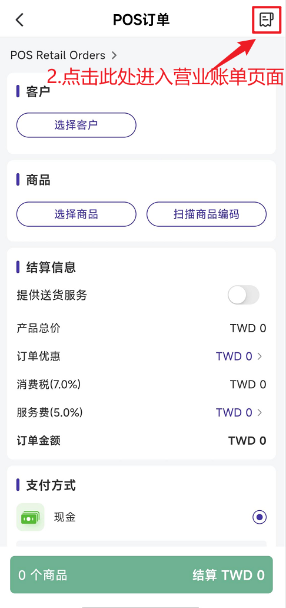Image resolution: width=286 pixels, height=608 pixels.
Task: Click the 选择客户 button
Action: 77,125
